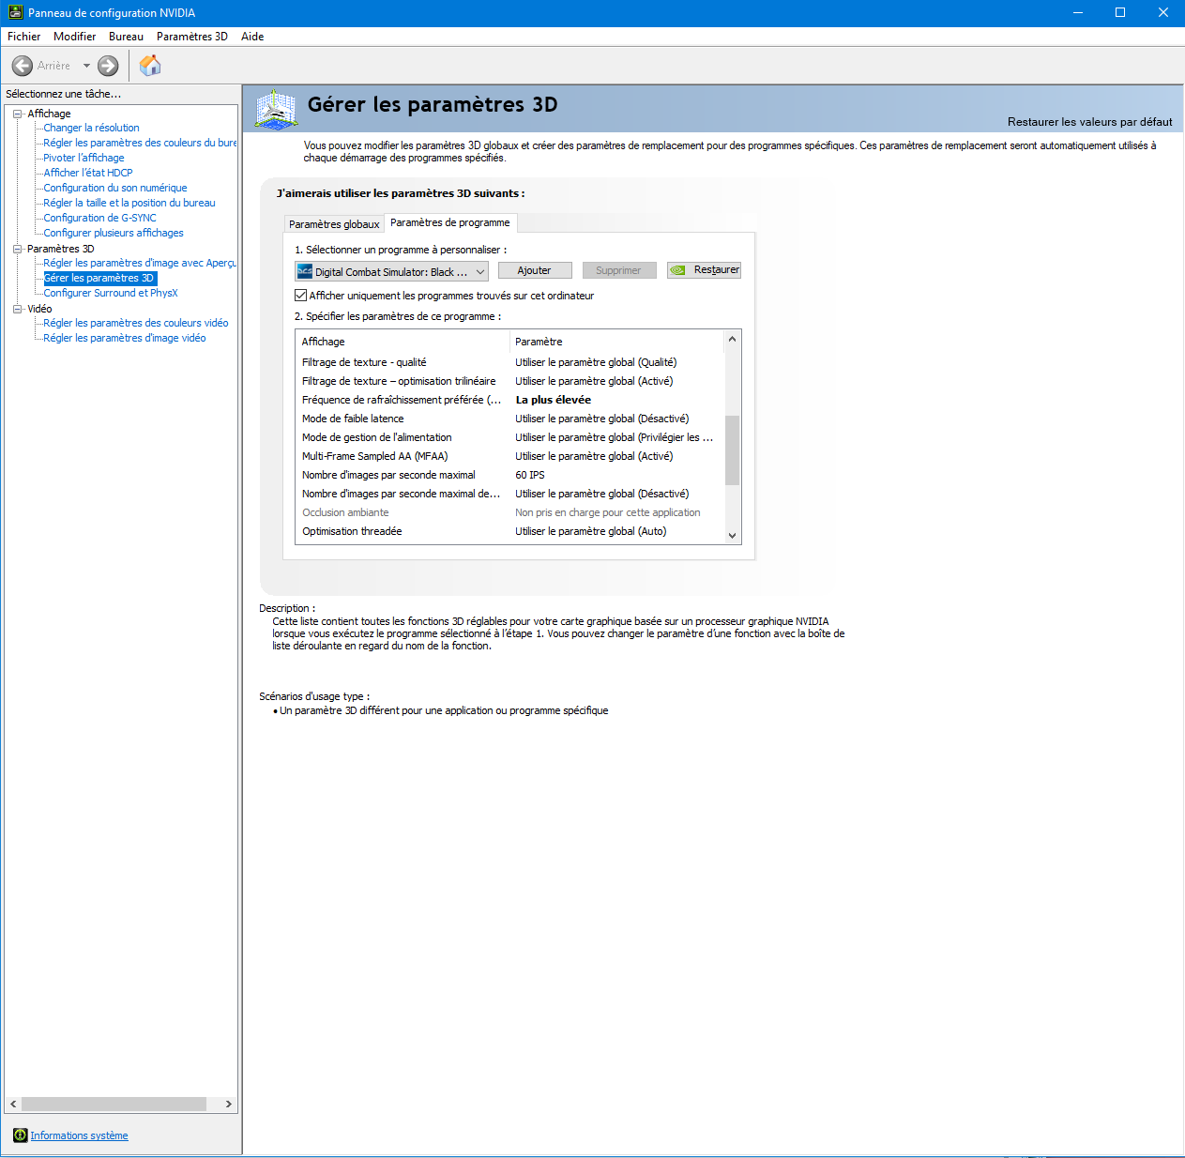Select the Filtrage de texture - qualité row
Screen dimensions: 1185x1158
point(510,362)
